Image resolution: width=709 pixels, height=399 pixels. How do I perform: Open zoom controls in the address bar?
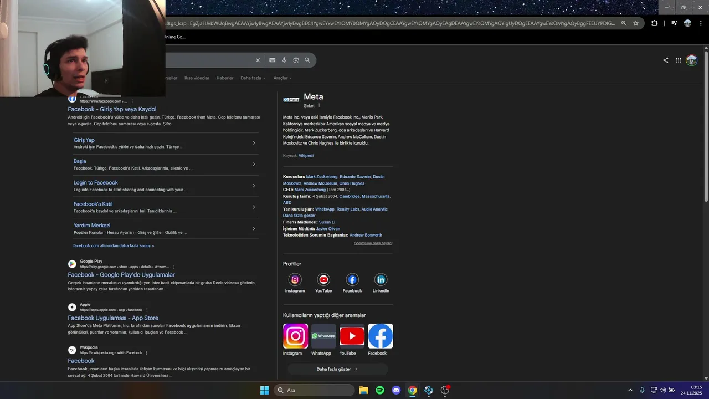[624, 23]
